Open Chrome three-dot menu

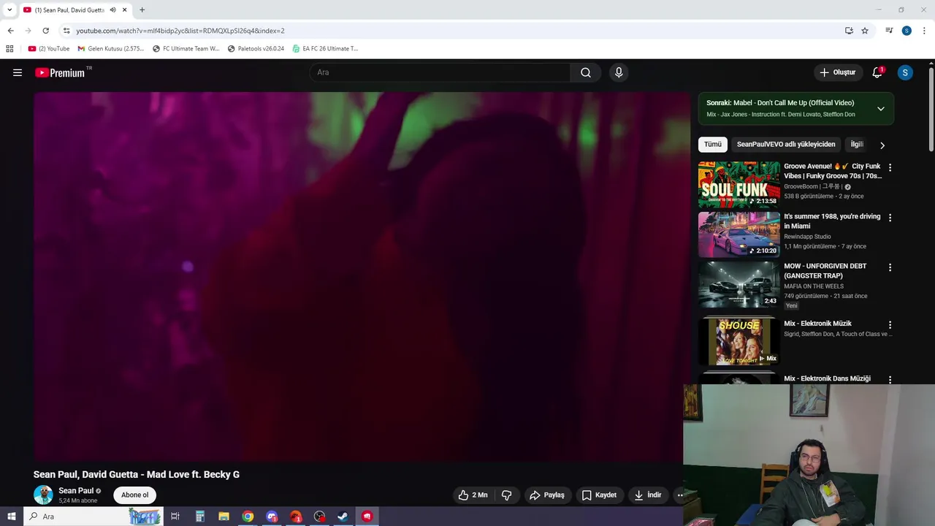click(x=924, y=31)
